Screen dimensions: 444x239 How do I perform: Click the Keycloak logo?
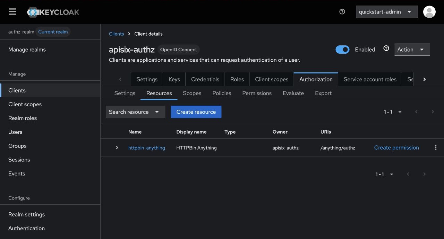point(53,12)
